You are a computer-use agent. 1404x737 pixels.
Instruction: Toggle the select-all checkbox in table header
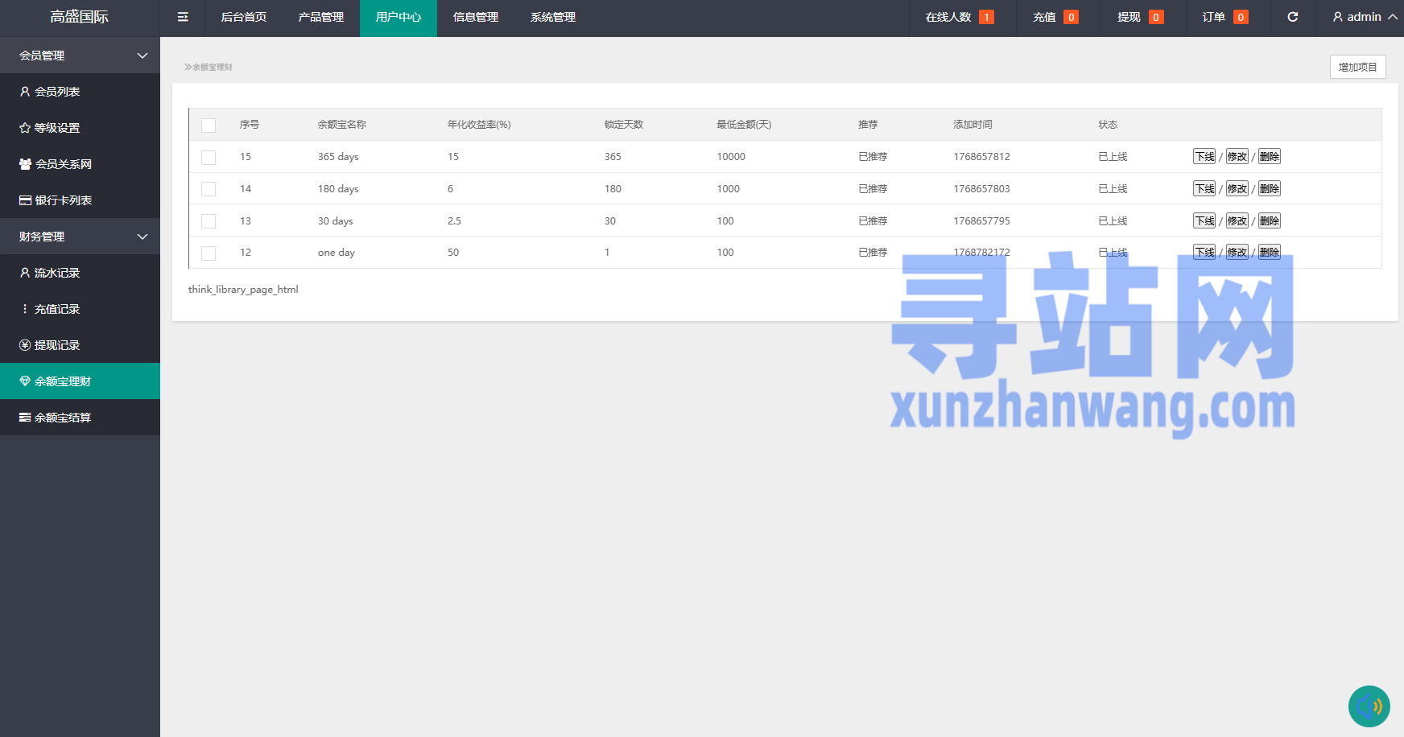click(x=209, y=126)
